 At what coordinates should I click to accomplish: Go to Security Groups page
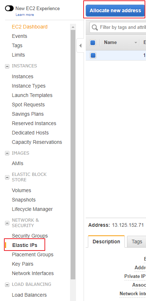[30, 236]
